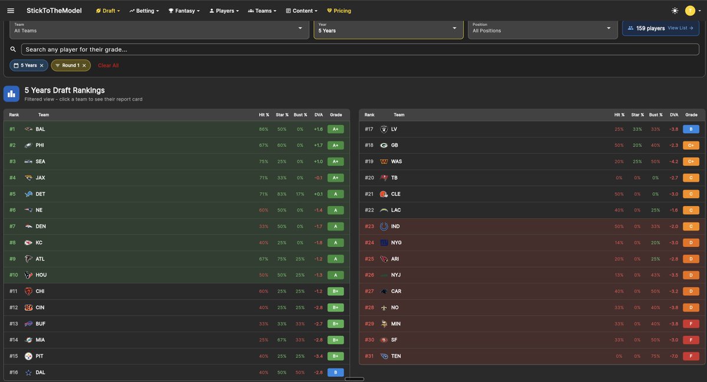Open the ARI team row
This screenshot has height=382, width=707.
coord(531,259)
